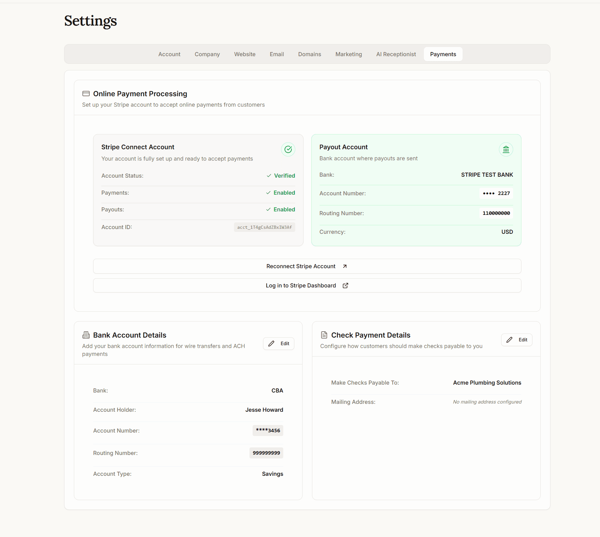Select the Payments tab
The image size is (600, 537).
pyautogui.click(x=443, y=54)
